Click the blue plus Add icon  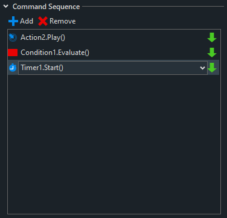(x=13, y=21)
